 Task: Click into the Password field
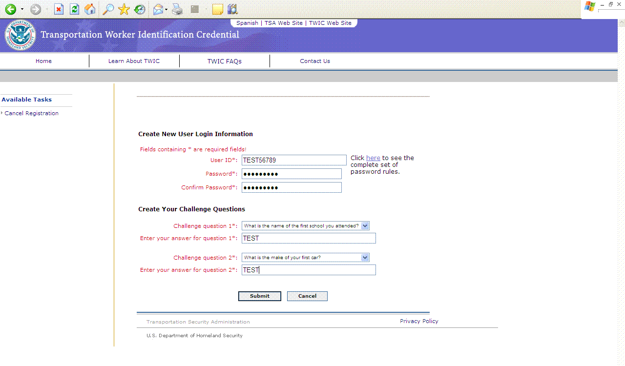[292, 174]
